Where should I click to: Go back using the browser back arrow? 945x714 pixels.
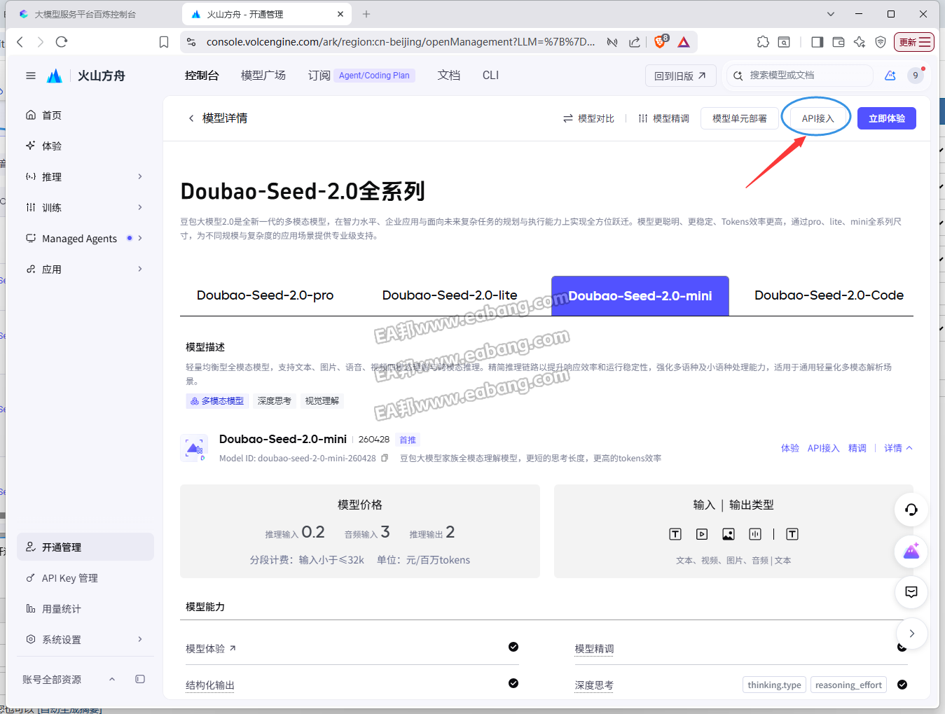tap(20, 42)
